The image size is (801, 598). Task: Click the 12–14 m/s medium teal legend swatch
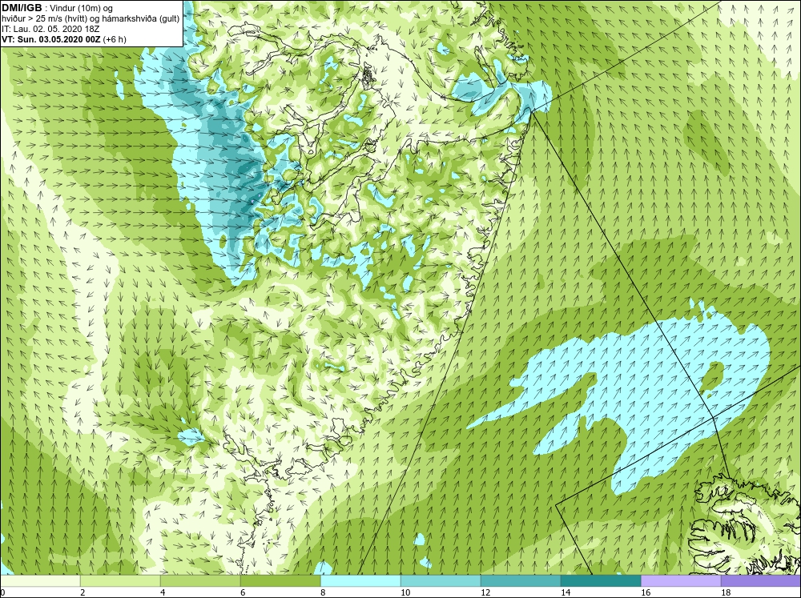521,581
